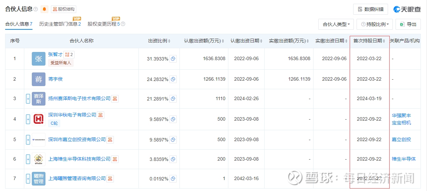Image resolution: width=427 pixels, height=191 pixels.
Task: Click the 数据纠错 button
Action: coord(371,9)
